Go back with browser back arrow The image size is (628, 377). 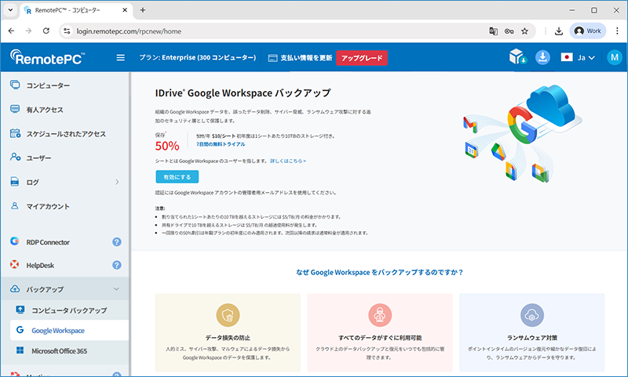(x=11, y=31)
